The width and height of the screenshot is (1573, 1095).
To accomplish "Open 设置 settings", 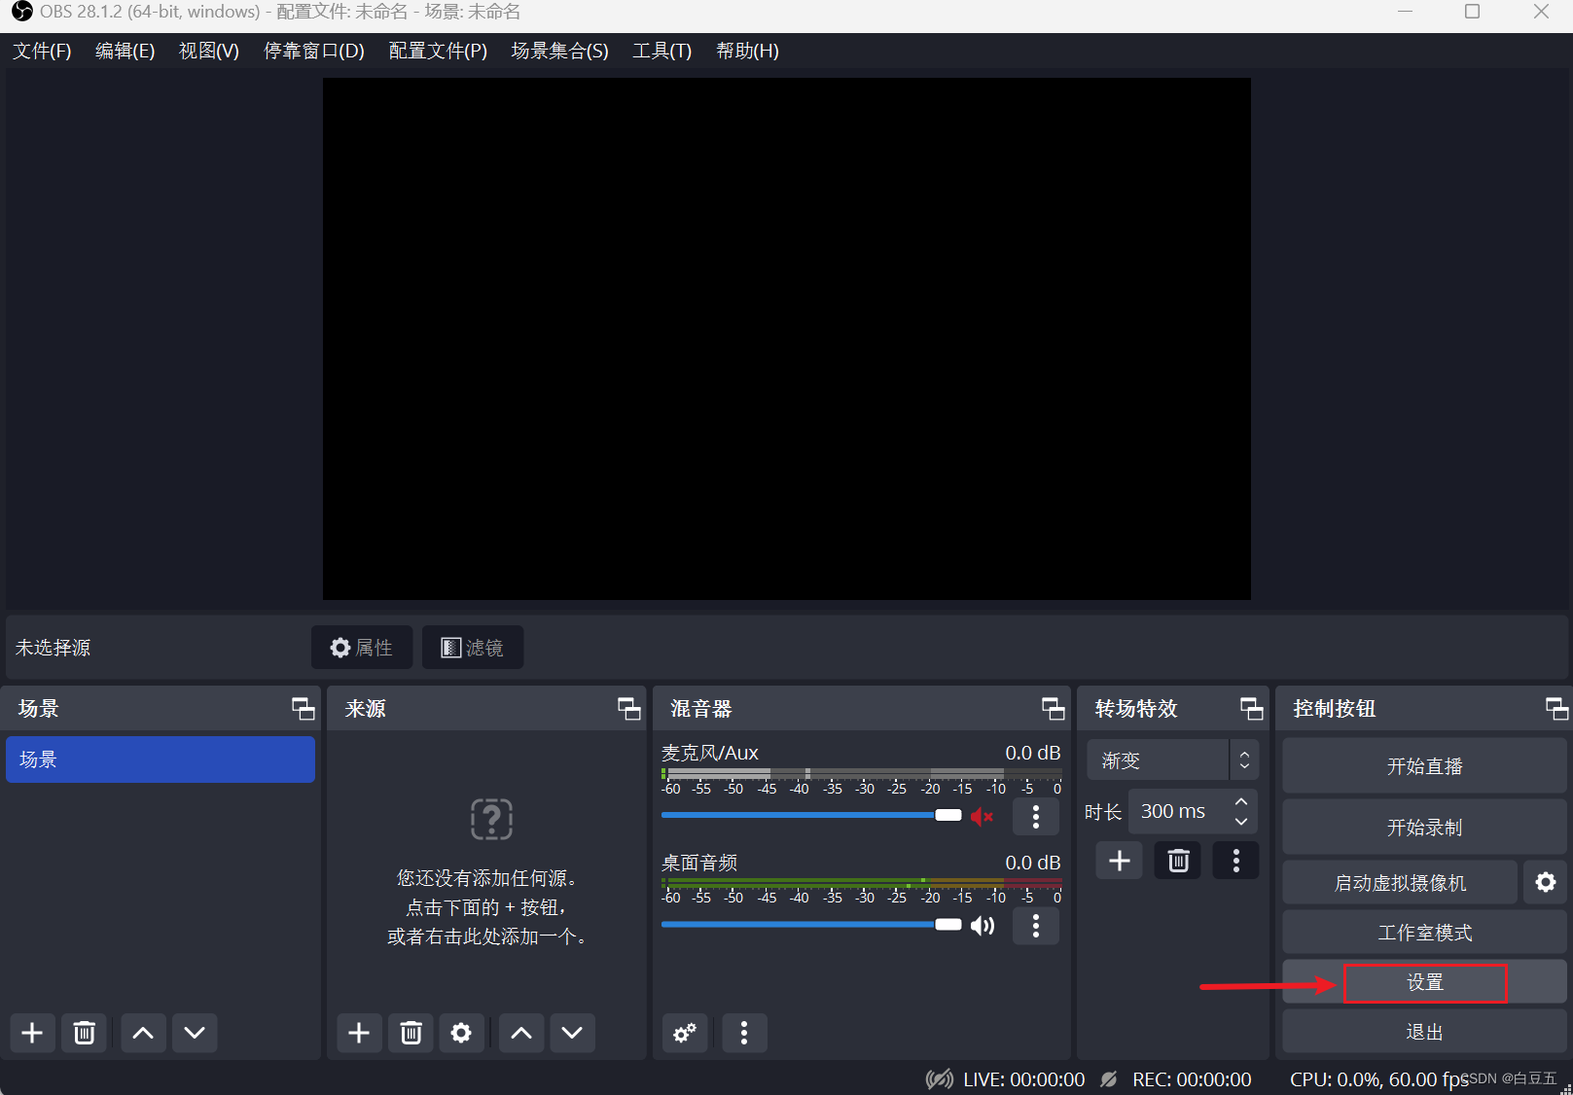I will tap(1424, 982).
